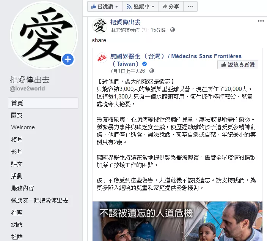Open the page actions ellipsis button
This screenshot has width=267, height=241.
coord(190,6)
